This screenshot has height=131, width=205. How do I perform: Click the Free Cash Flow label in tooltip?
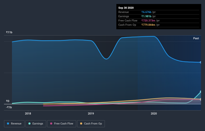[128, 20]
